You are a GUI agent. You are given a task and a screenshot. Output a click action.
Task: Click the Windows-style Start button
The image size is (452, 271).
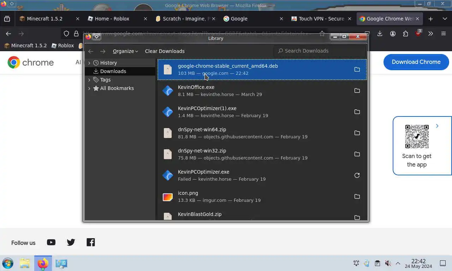(x=8, y=263)
